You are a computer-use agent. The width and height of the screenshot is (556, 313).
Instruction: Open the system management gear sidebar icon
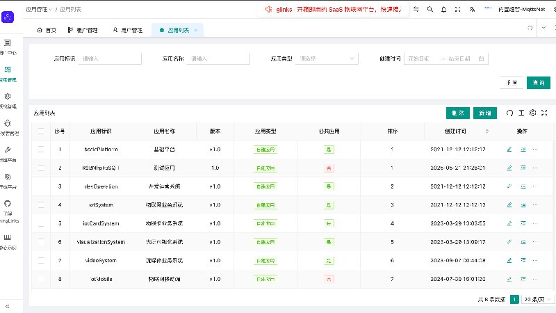[x=8, y=96]
